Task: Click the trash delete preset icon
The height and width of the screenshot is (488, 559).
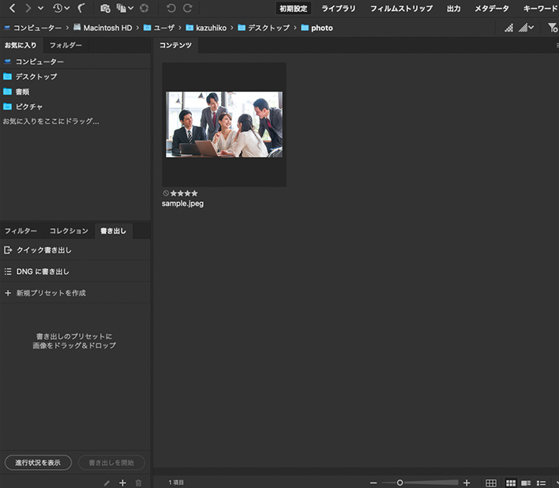Action: [x=139, y=483]
